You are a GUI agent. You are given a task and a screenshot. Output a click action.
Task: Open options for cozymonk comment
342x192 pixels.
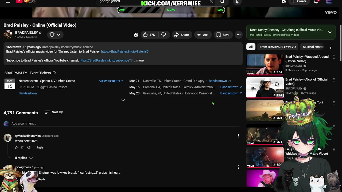click(238, 167)
